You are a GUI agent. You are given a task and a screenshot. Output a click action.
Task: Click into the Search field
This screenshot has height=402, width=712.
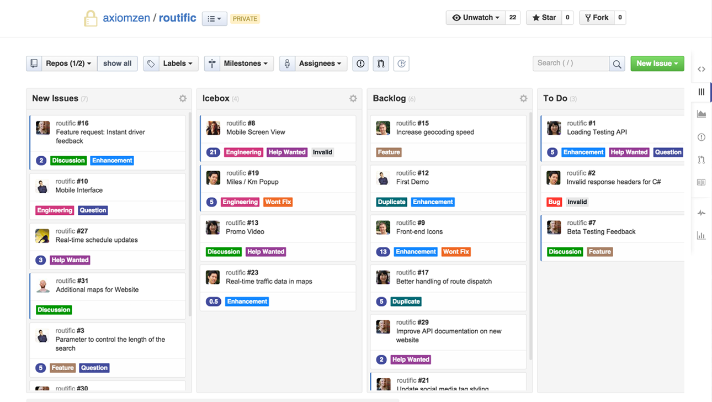pyautogui.click(x=571, y=64)
